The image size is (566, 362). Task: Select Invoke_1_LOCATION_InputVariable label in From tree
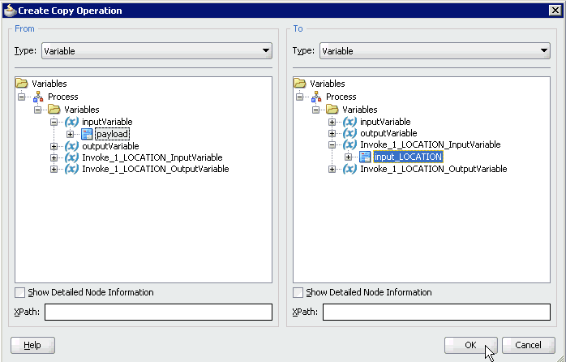coord(152,157)
